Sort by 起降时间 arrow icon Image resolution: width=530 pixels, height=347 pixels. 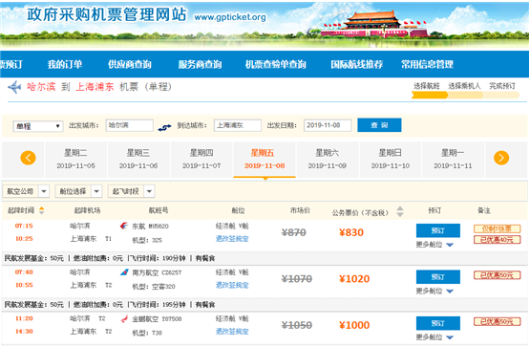(42, 210)
